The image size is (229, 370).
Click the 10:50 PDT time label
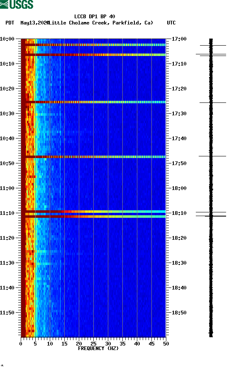7,163
